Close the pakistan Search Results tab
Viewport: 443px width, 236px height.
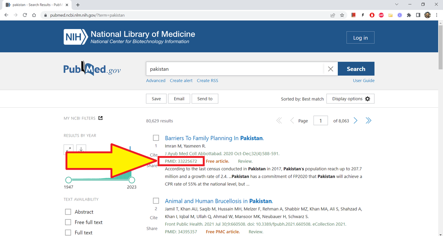pos(66,5)
